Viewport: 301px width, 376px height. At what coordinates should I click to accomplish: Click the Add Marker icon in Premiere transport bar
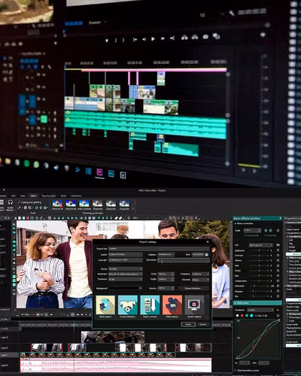[107, 40]
